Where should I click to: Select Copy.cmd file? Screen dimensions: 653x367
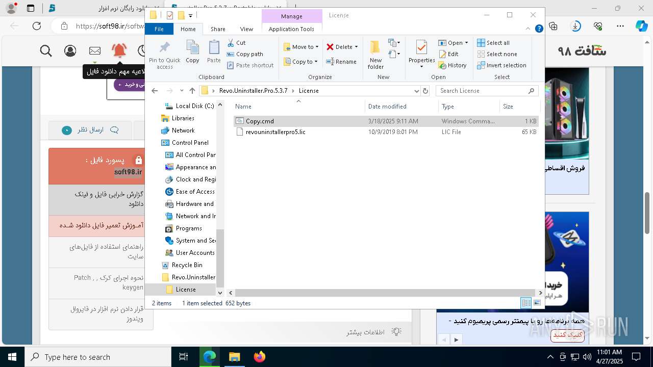click(x=386, y=121)
